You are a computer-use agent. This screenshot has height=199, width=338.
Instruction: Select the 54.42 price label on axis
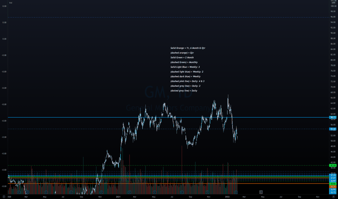(333, 129)
